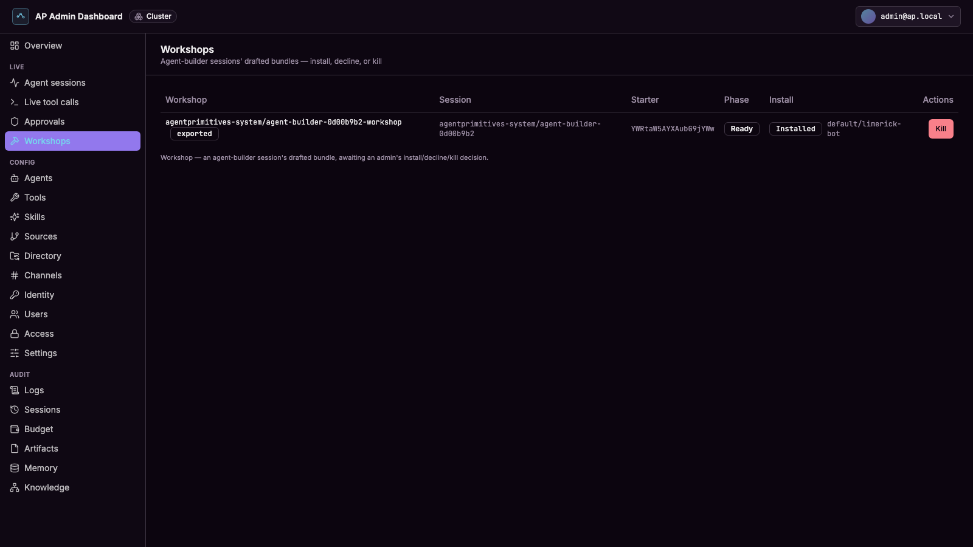Open the Overview grid icon

(15, 46)
